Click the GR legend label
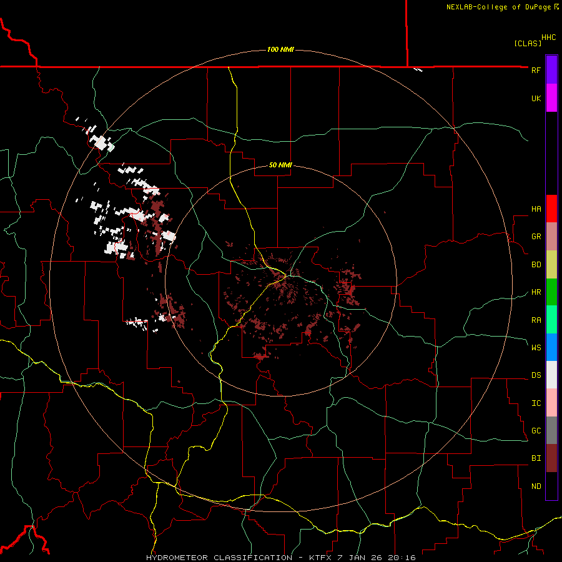The height and width of the screenshot is (562, 562). pos(536,237)
